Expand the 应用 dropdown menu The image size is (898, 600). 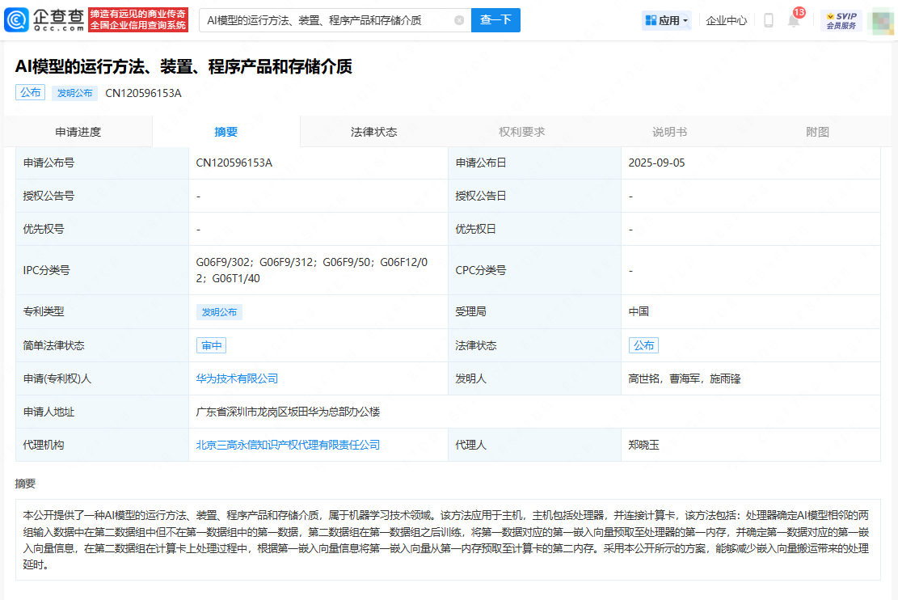(667, 21)
